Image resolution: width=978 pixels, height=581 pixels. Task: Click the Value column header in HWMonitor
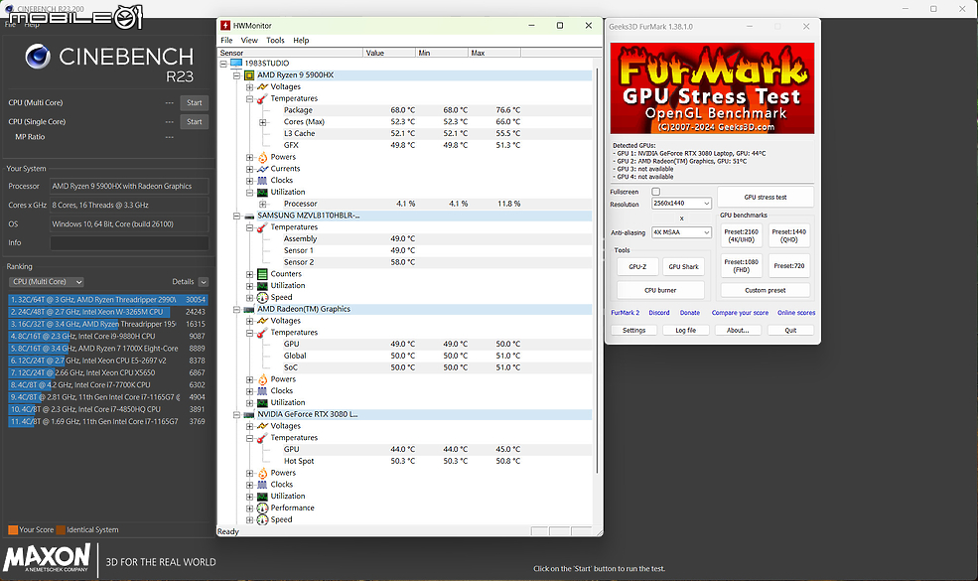coord(389,53)
